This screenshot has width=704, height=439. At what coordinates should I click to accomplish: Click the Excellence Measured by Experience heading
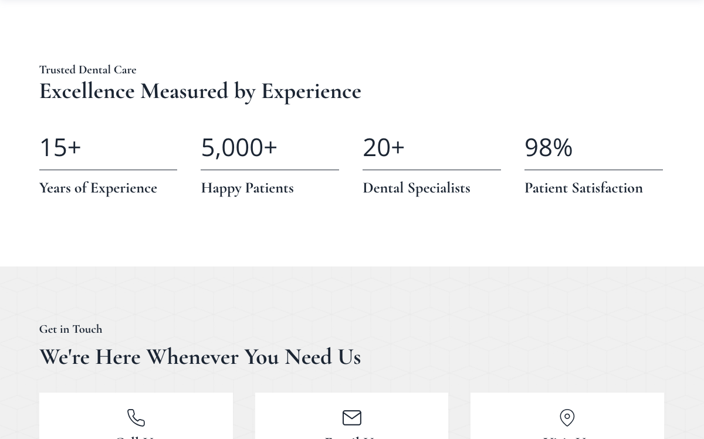pos(200,92)
